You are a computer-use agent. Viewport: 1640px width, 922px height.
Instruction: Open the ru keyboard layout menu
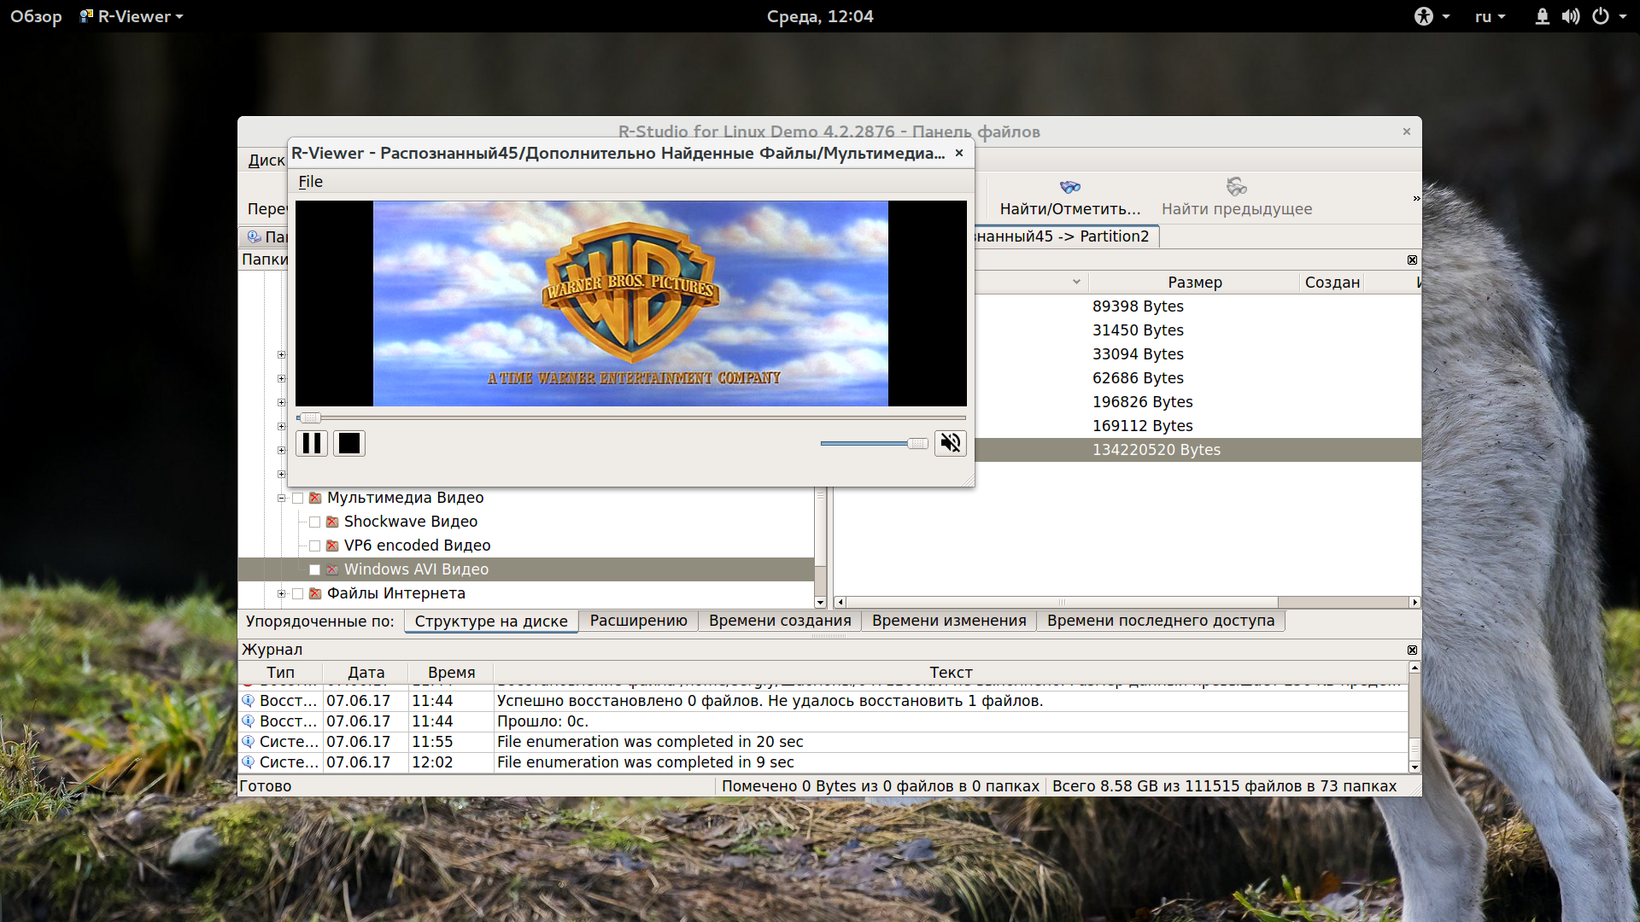[x=1490, y=16]
